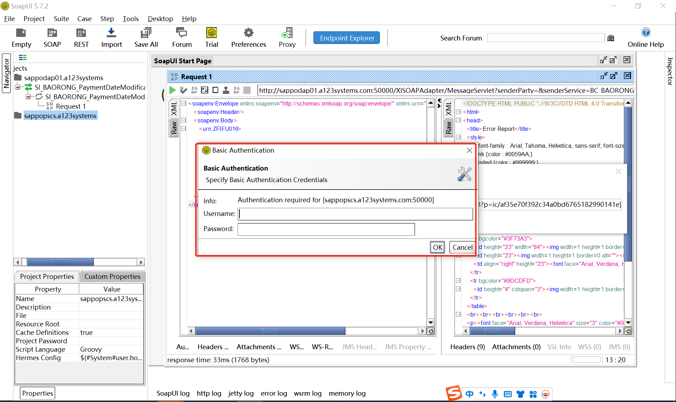Viewport: 676px width, 402px height.
Task: Click recreate default request icon
Action: (x=205, y=90)
